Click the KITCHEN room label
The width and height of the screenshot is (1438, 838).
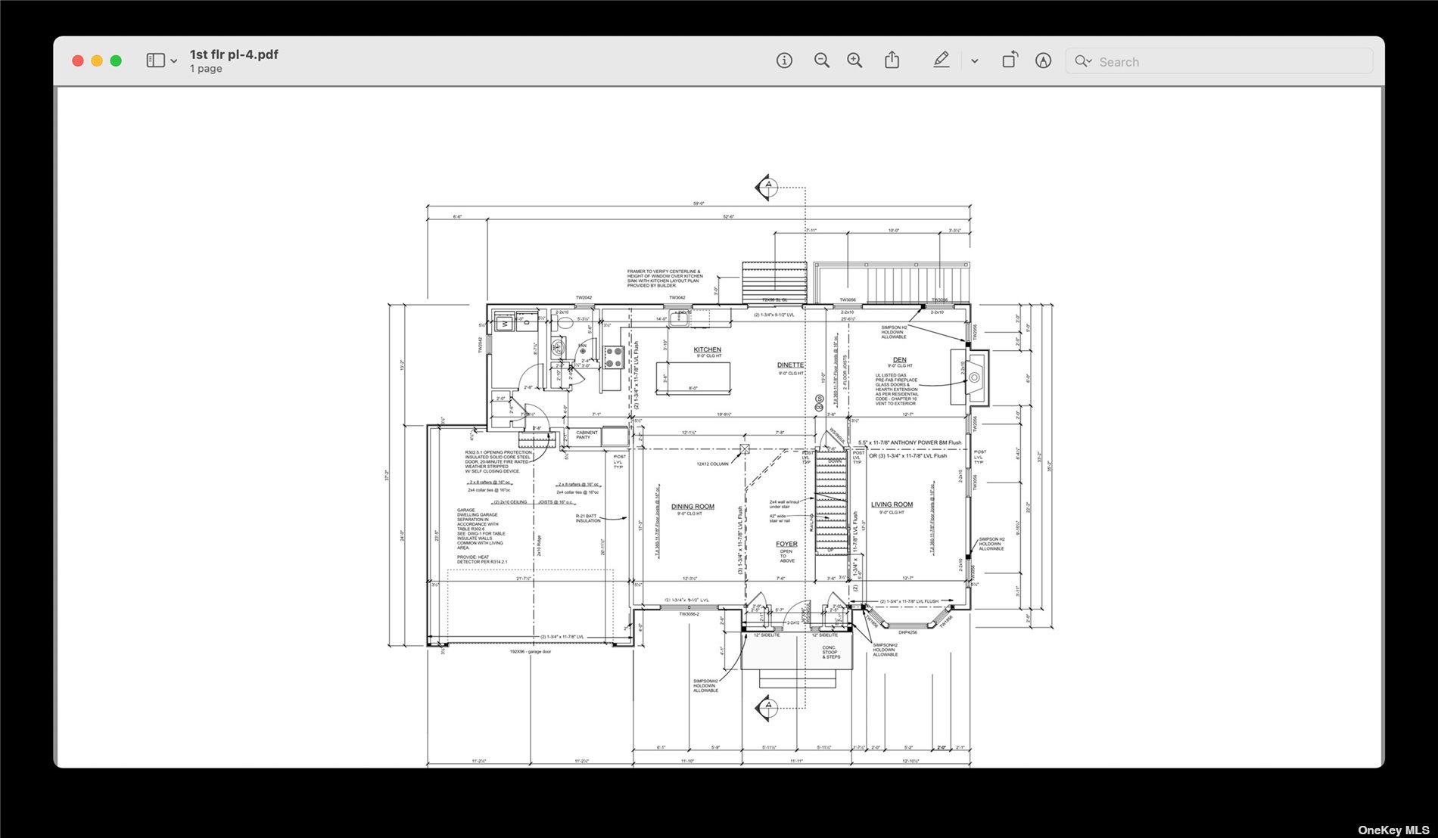click(708, 349)
